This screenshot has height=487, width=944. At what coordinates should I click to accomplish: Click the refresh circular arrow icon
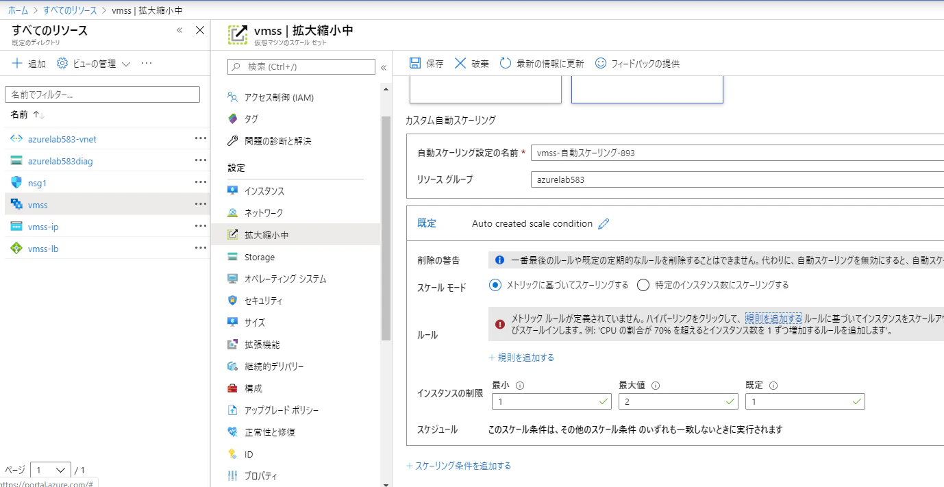pyautogui.click(x=506, y=63)
